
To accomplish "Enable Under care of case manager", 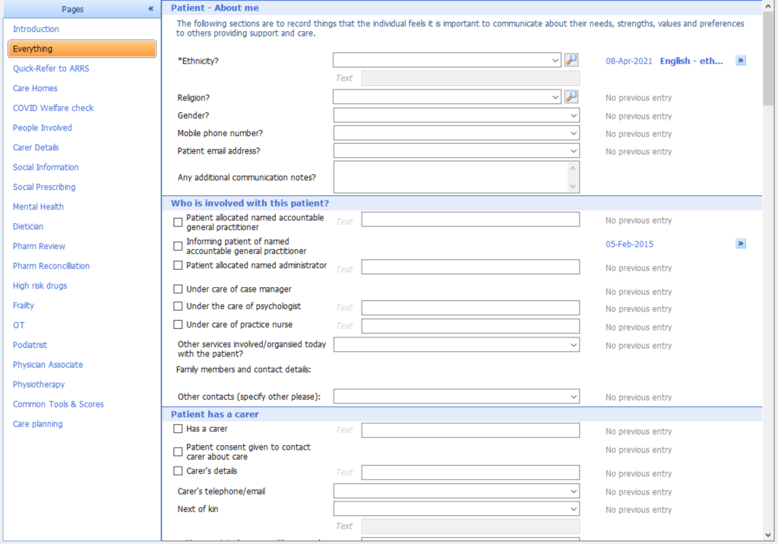I will [178, 289].
